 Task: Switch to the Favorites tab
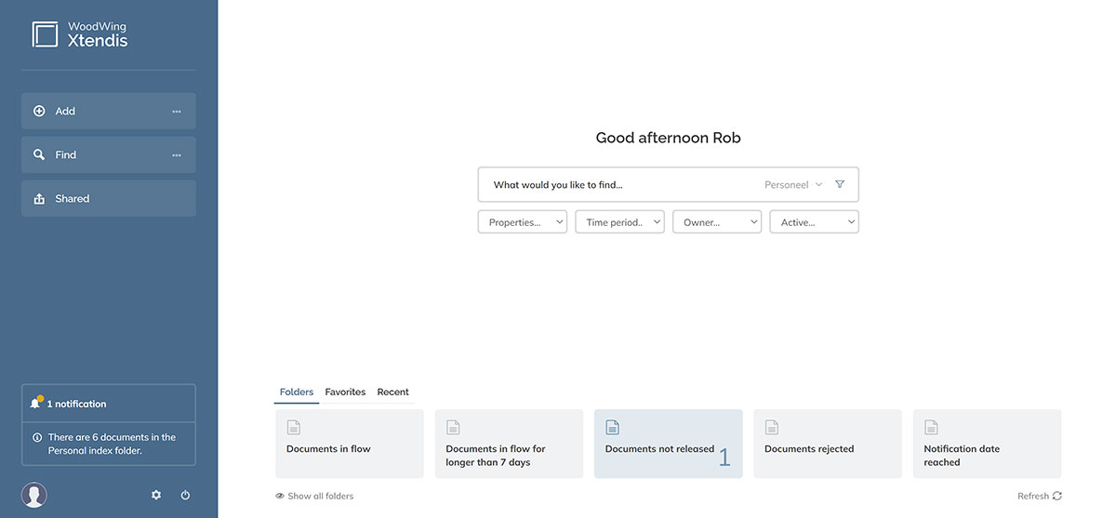coord(345,392)
